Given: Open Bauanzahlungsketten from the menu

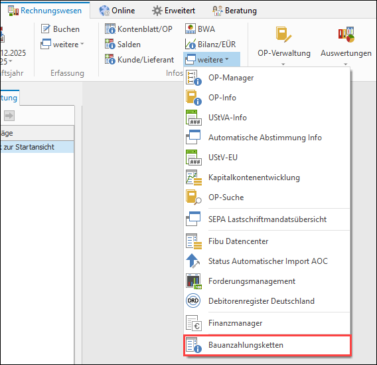Looking at the screenshot, I should click(x=267, y=345).
